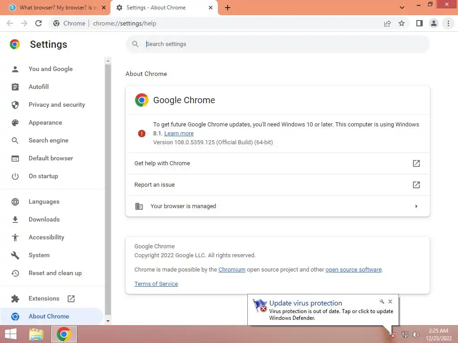Click the browser forward arrow

click(x=24, y=23)
